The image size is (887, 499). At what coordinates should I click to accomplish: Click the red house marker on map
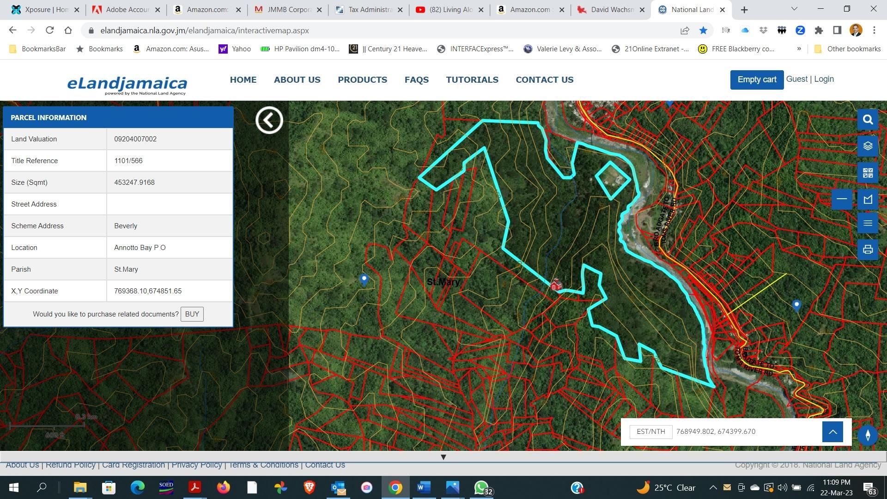point(556,284)
